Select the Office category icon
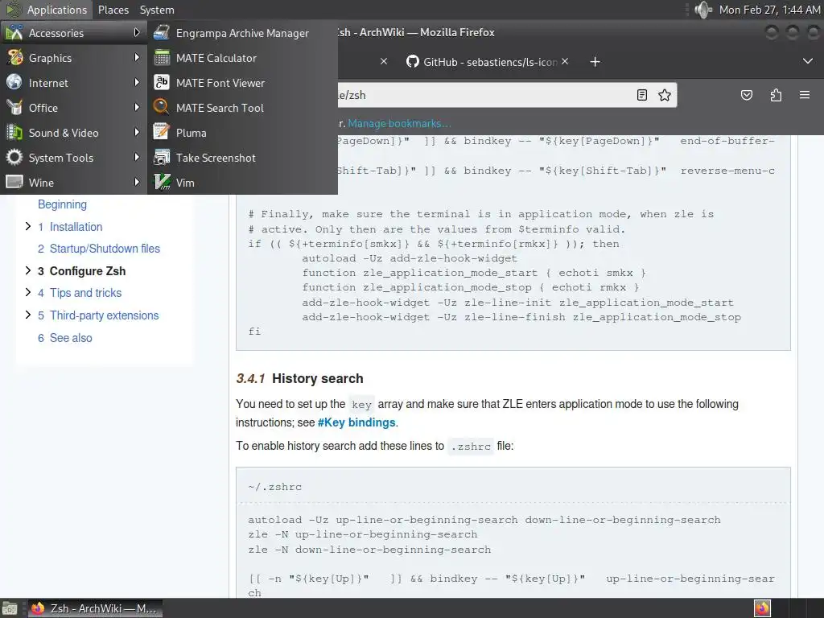The height and width of the screenshot is (618, 824). (x=14, y=108)
